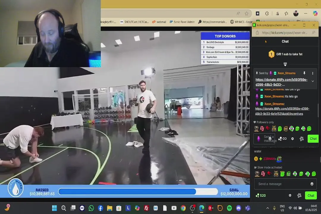Insert the pug emote in main chat
Viewport: 321px width, 214px height.
click(257, 174)
